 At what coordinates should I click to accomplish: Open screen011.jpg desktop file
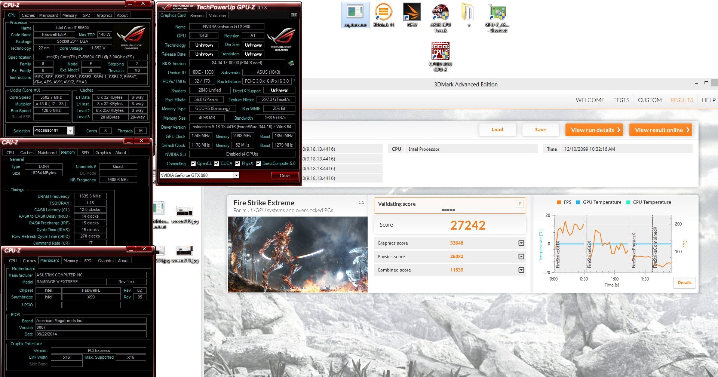click(184, 254)
